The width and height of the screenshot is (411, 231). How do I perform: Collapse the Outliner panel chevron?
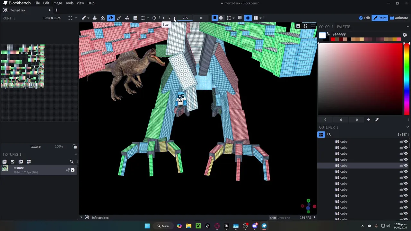pos(408,127)
